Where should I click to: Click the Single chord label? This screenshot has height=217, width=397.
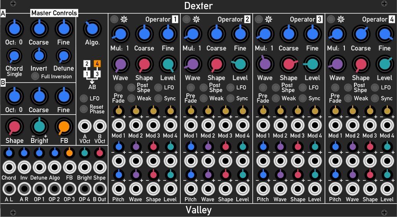(15, 74)
